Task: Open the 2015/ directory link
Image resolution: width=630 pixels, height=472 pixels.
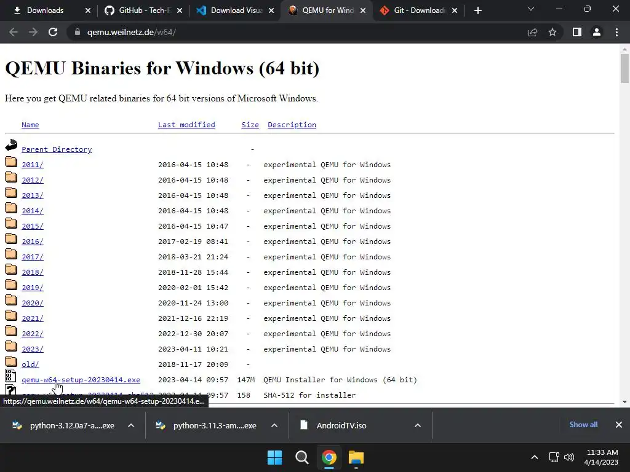Action: [33, 226]
